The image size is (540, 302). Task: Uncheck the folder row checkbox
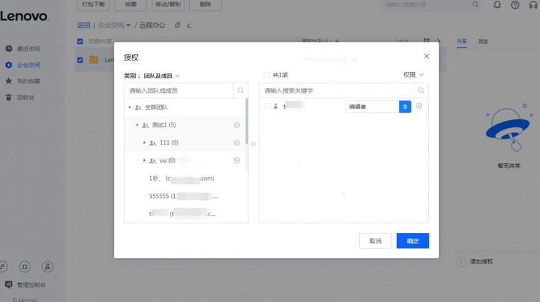coord(80,60)
